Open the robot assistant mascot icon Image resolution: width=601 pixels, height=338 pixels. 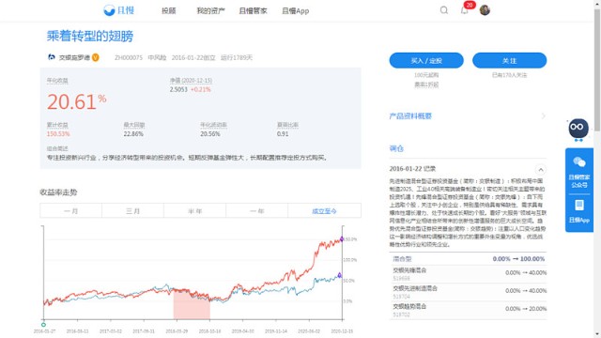[578, 130]
